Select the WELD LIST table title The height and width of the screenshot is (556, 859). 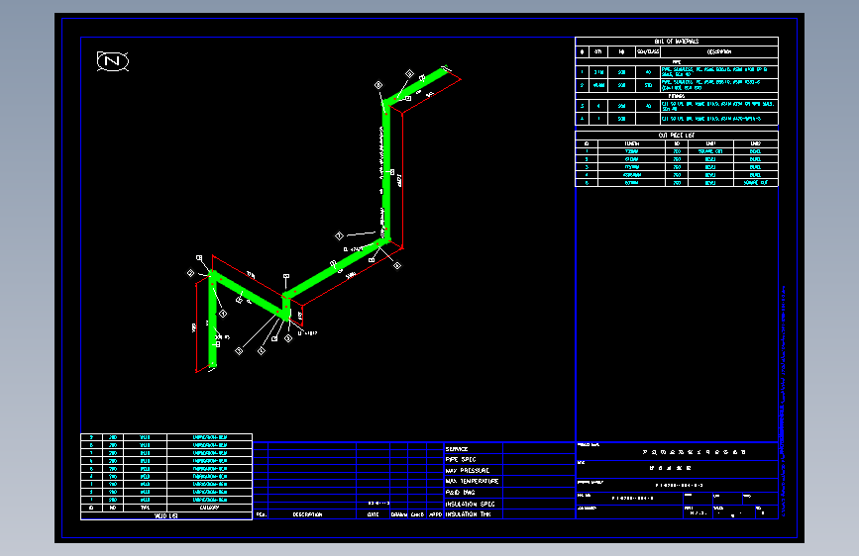[x=166, y=516]
